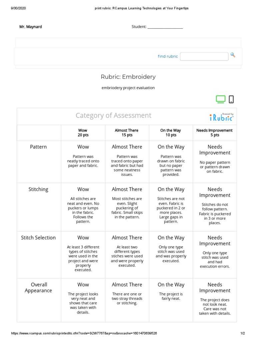Click the find rubric link
This screenshot has width=256, height=342.
(168, 56)
